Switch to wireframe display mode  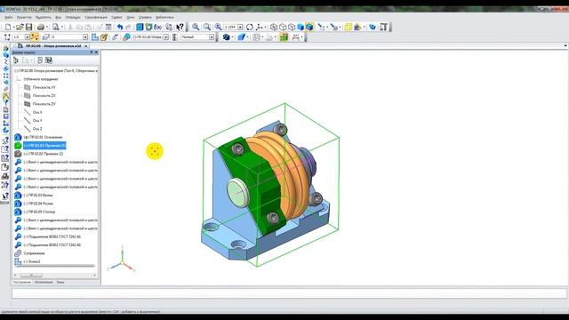point(274,27)
